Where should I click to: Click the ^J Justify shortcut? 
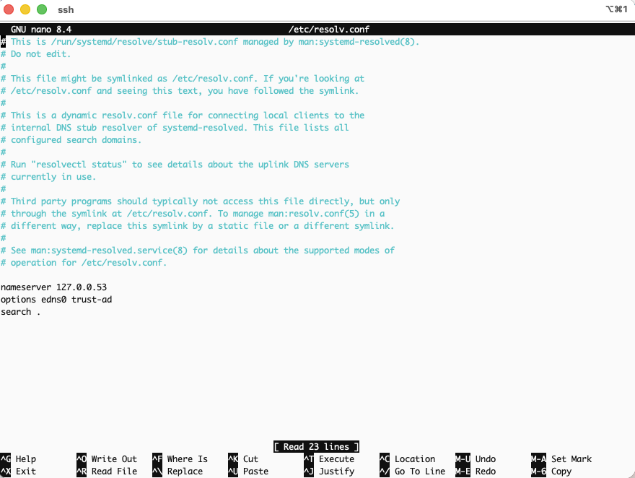(330, 472)
